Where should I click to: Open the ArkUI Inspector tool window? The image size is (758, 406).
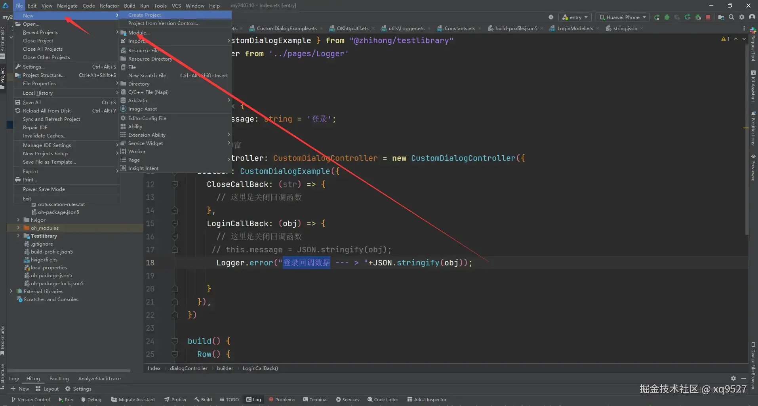[x=427, y=400]
